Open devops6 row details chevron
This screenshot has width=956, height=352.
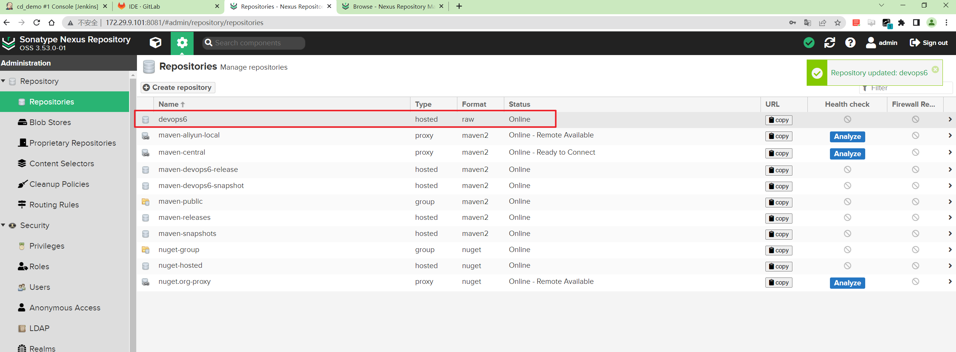950,119
